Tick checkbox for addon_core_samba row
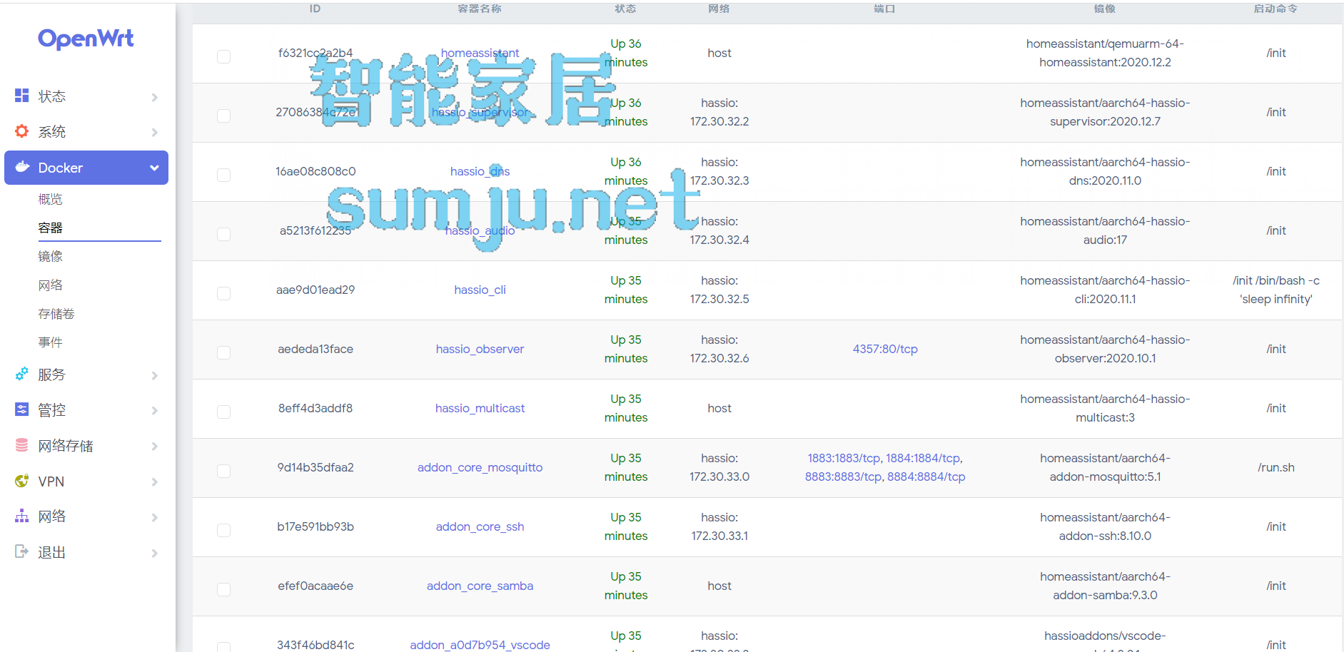This screenshot has height=652, width=1344. [x=223, y=589]
